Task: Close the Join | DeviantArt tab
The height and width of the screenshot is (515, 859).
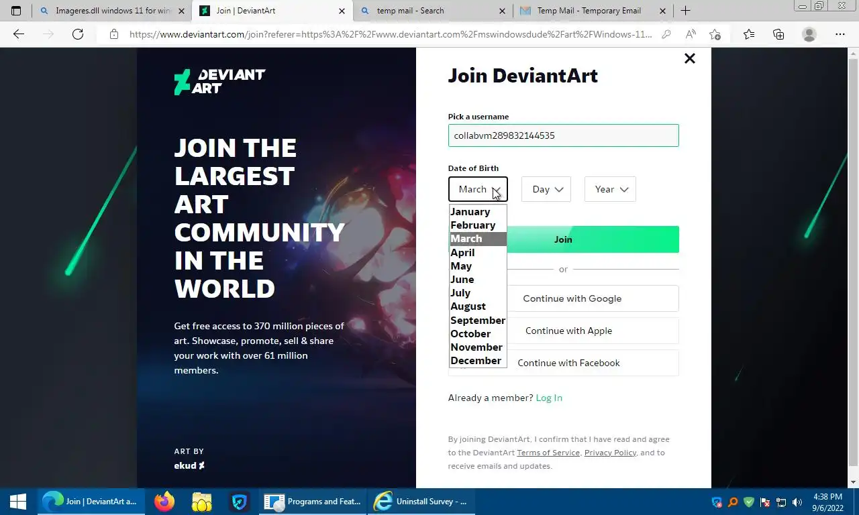Action: point(342,11)
